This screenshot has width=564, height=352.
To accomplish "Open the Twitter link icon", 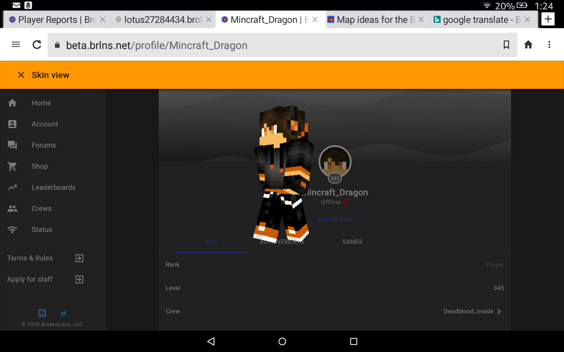I will pyautogui.click(x=63, y=313).
